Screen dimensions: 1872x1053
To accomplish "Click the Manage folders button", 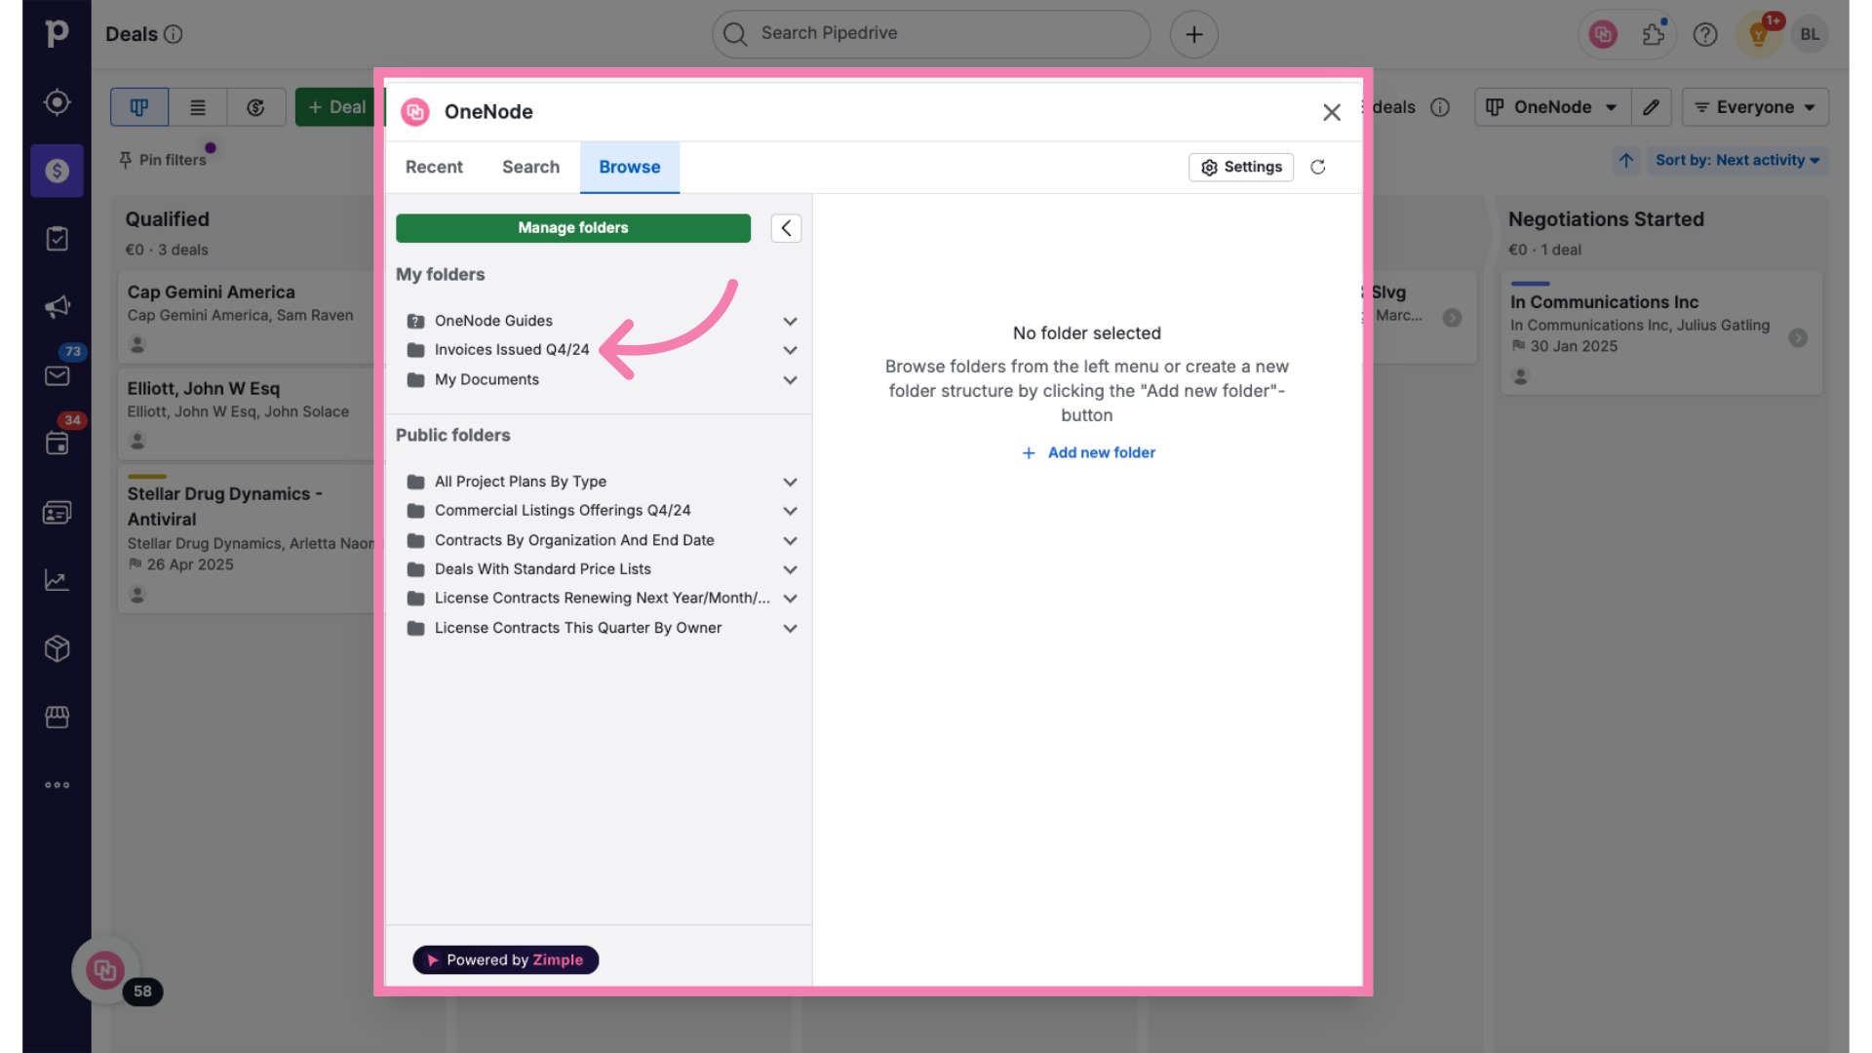I will [x=573, y=227].
